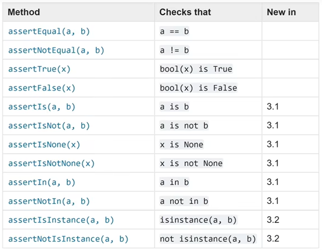Click the assertNotIn(a, b) link
The height and width of the screenshot is (252, 322).
point(49,201)
